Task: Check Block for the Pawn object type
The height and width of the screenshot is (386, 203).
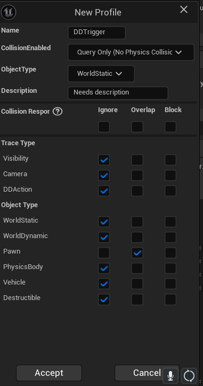Action: pyautogui.click(x=170, y=253)
